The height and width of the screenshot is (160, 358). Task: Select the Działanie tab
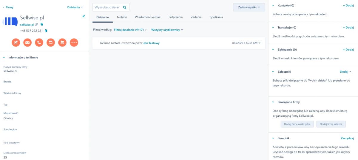103,17
